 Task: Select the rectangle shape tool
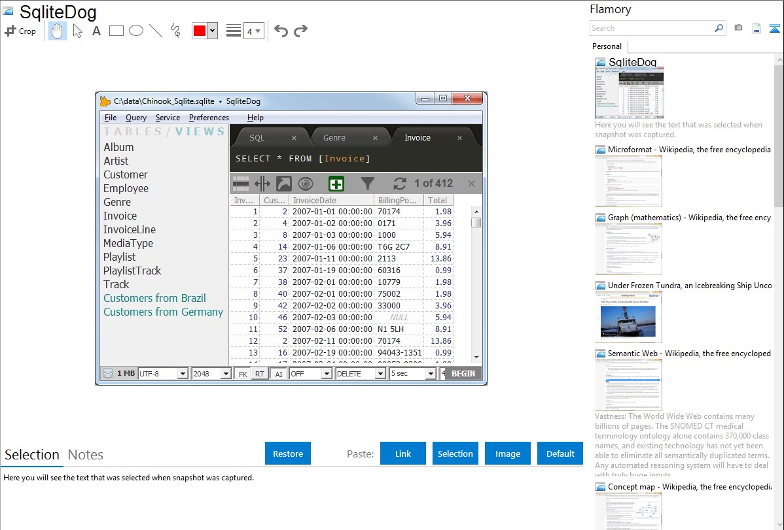click(116, 31)
